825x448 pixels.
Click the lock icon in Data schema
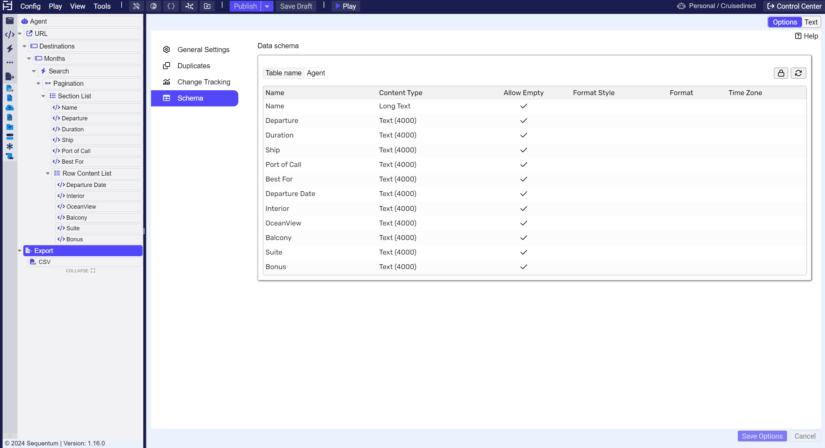(x=781, y=73)
